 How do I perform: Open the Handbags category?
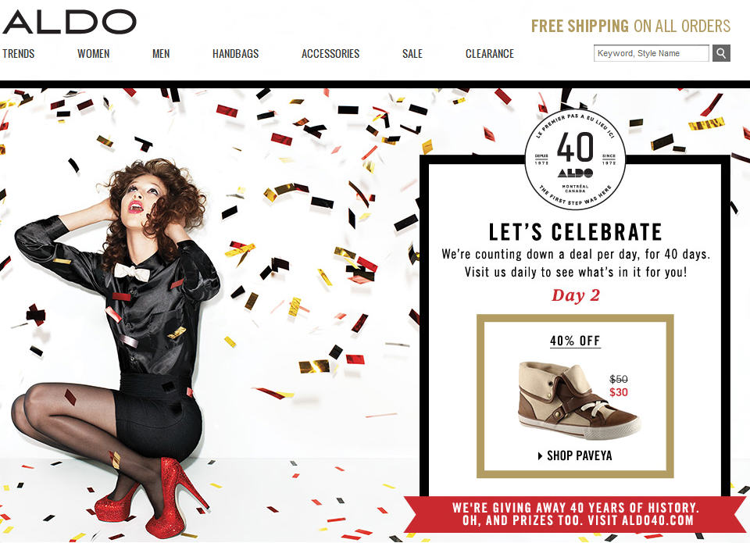tap(235, 54)
